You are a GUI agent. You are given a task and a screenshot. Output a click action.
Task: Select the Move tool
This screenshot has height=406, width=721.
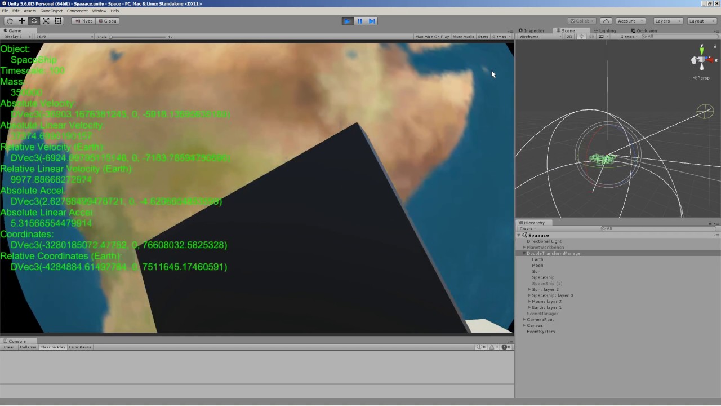(x=21, y=21)
